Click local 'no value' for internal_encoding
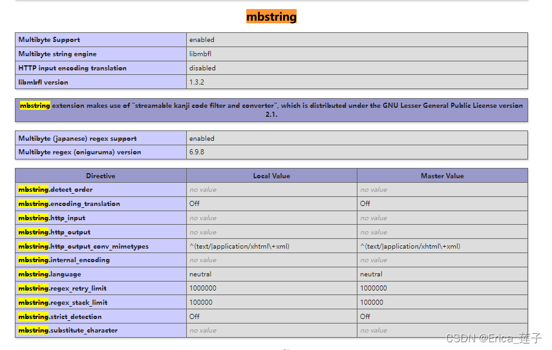This screenshot has height=350, width=552. pos(203,260)
